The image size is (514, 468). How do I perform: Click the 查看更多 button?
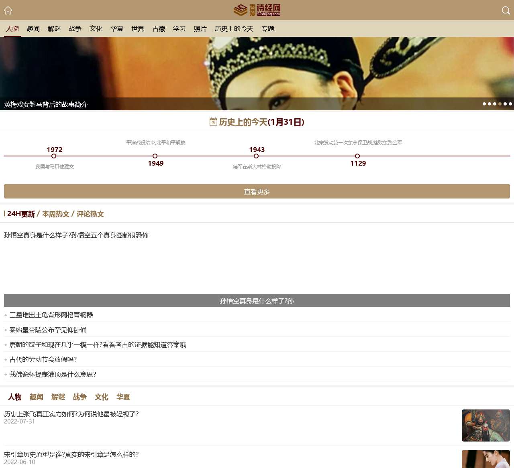click(257, 191)
